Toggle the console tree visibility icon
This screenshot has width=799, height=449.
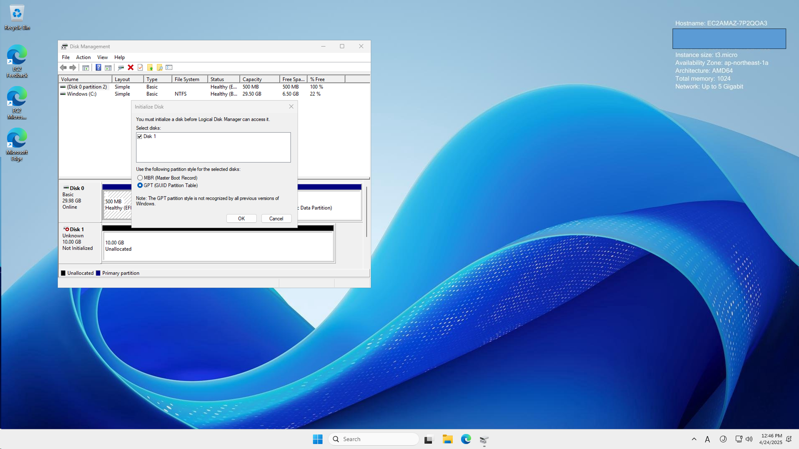[x=86, y=68]
